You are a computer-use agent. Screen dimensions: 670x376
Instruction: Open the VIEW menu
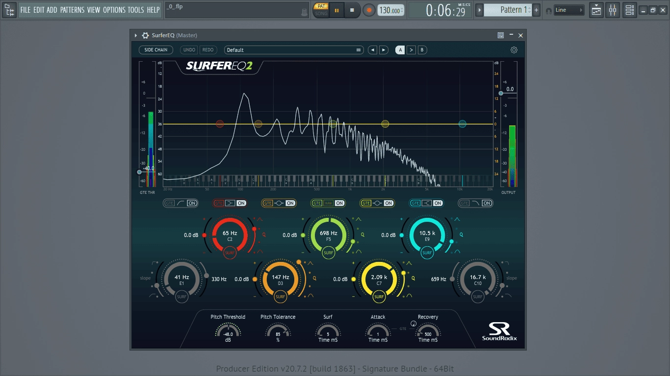(x=94, y=10)
